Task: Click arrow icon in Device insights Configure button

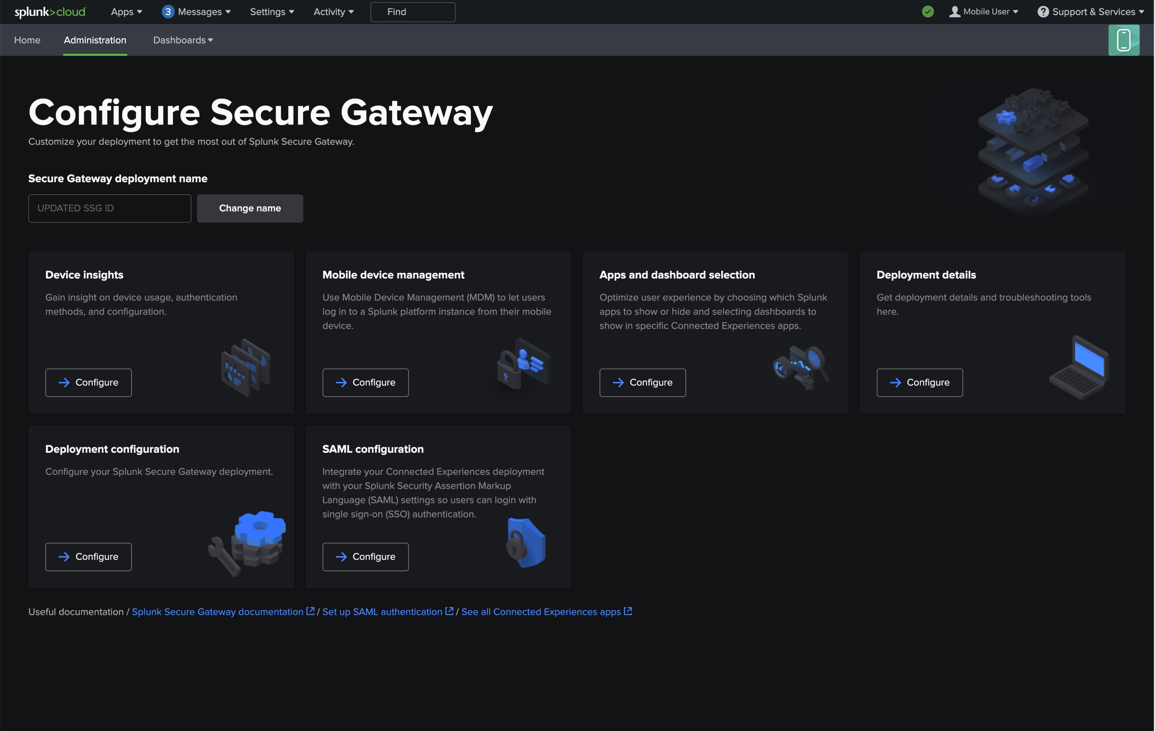Action: 64,382
